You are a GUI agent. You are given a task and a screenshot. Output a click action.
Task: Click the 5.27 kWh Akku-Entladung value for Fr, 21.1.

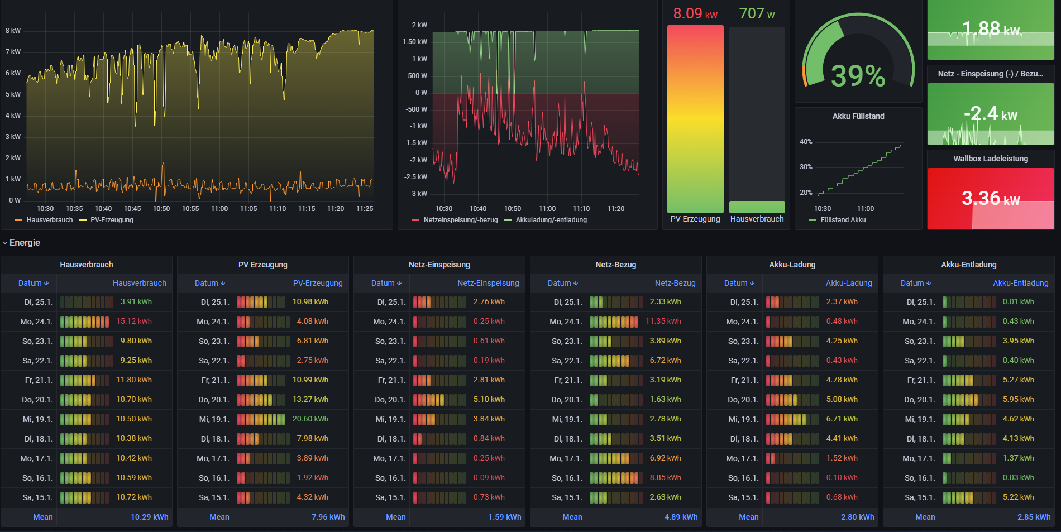1019,380
